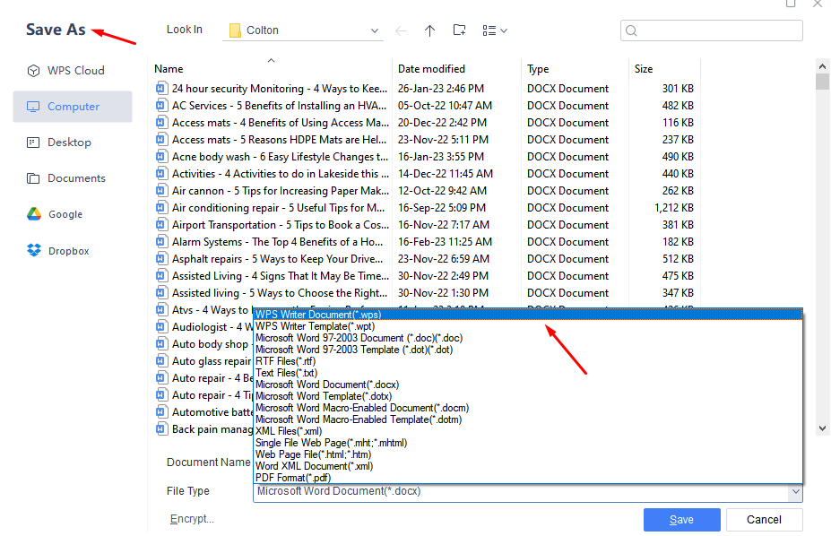This screenshot has width=831, height=536.
Task: Create a new folder
Action: [460, 30]
